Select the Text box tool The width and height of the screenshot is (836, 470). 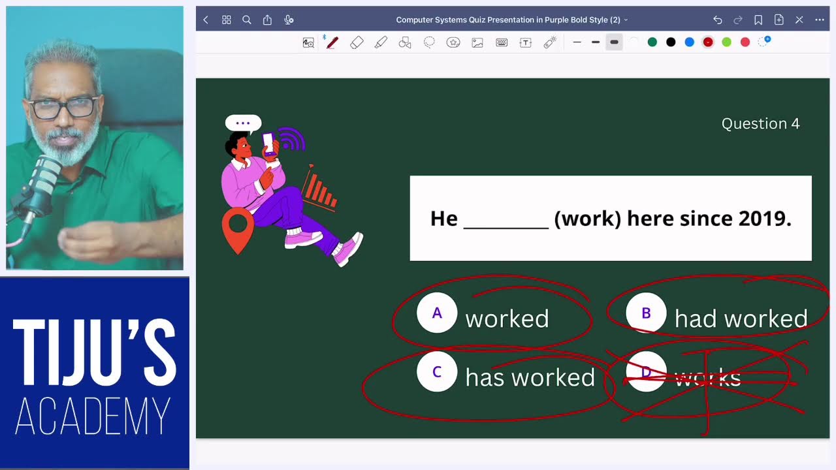[x=526, y=42]
